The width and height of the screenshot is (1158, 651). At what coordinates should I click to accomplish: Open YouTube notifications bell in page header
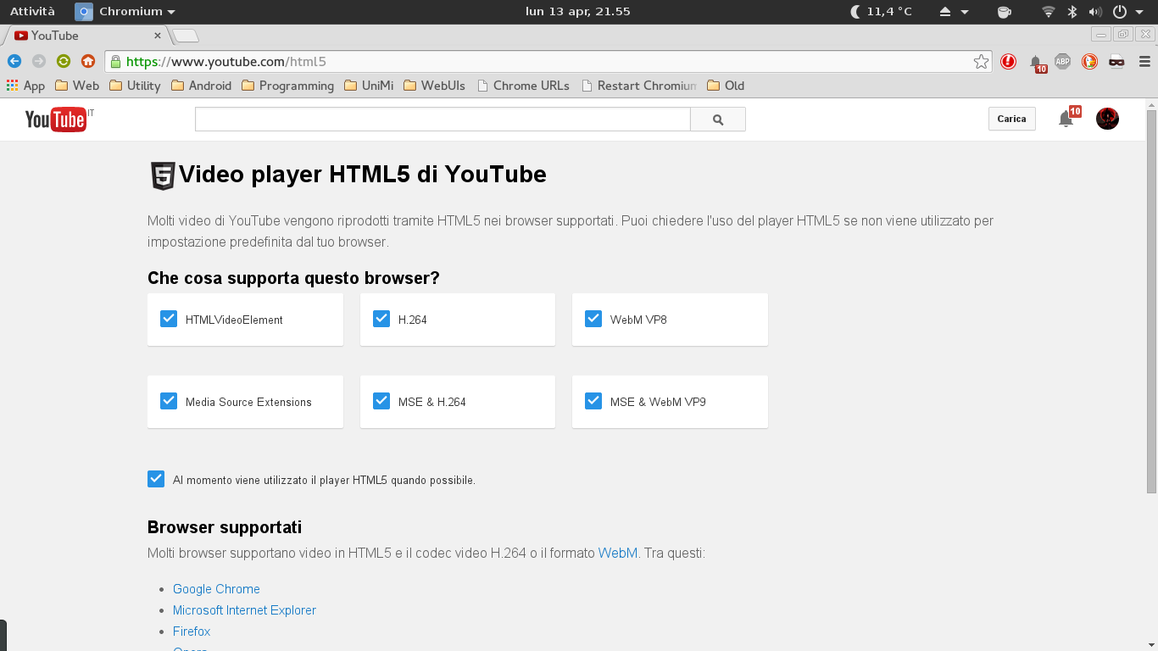(x=1066, y=119)
